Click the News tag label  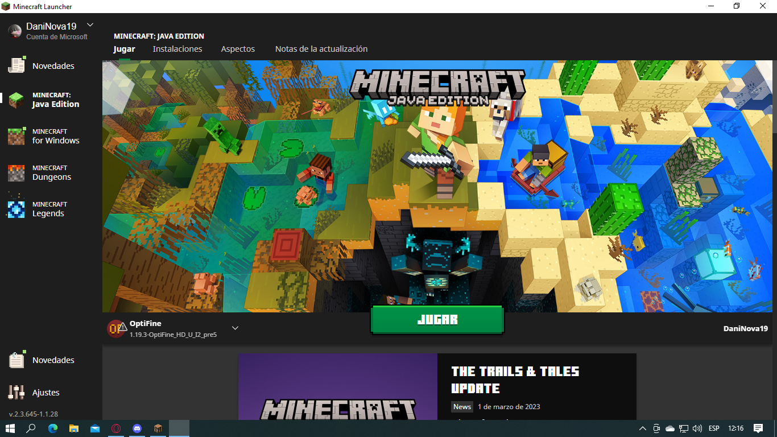click(x=462, y=407)
